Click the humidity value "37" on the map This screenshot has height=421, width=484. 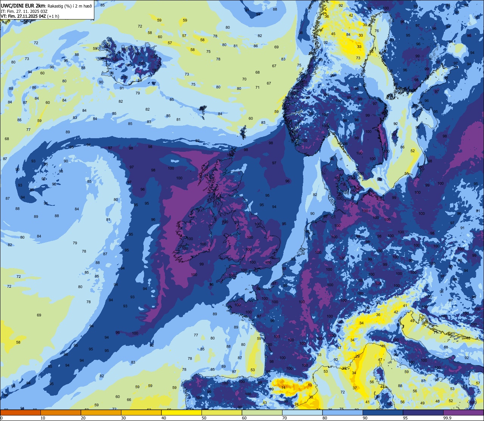coord(355,388)
